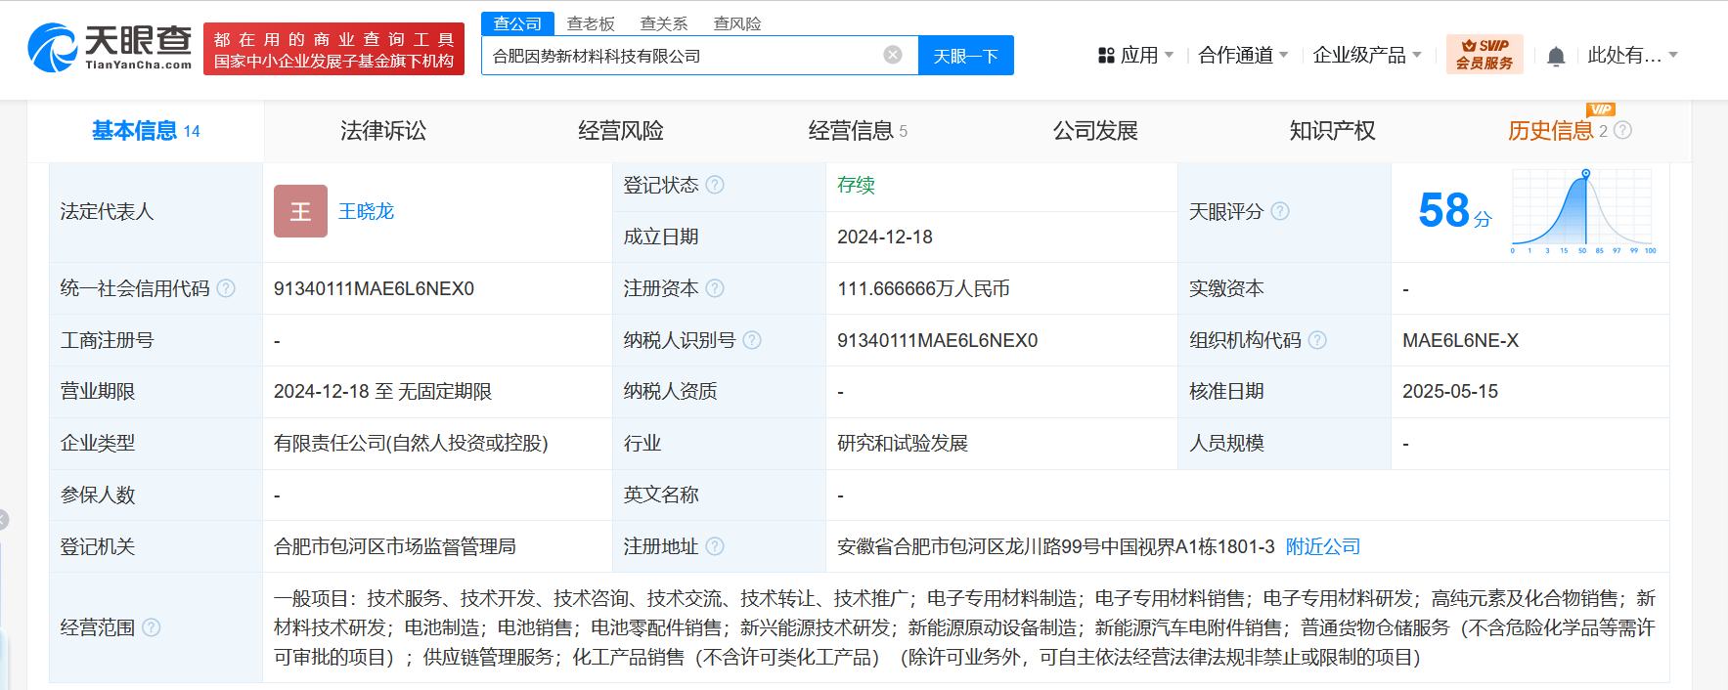1728x690 pixels.
Task: Open SVIP member services
Action: (x=1484, y=55)
